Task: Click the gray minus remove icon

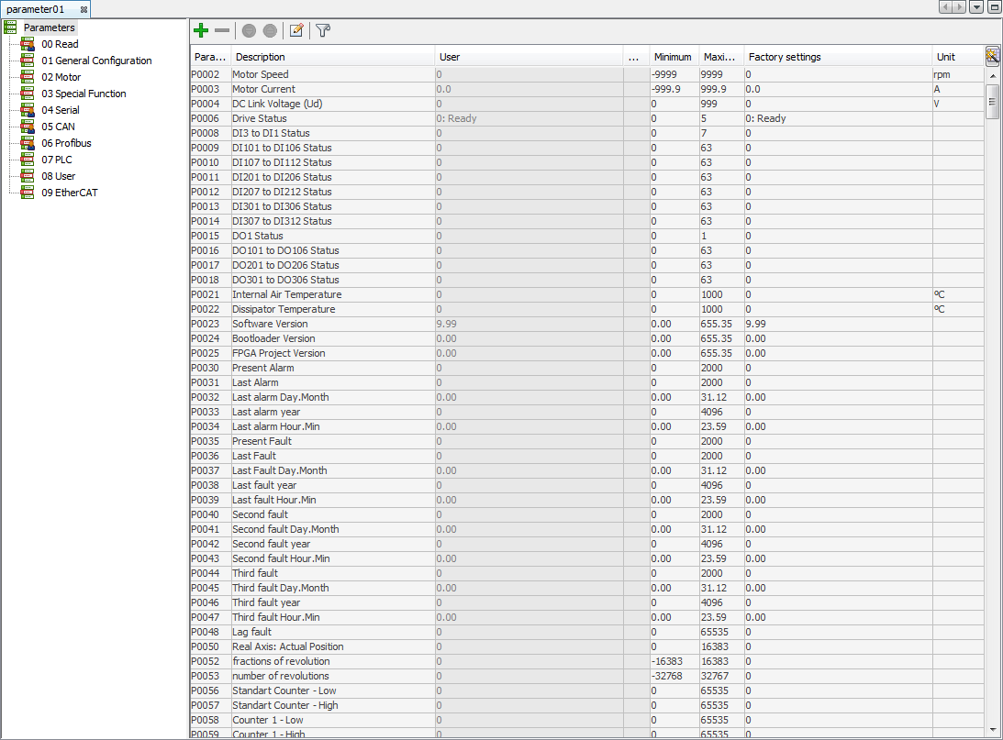Action: [222, 30]
